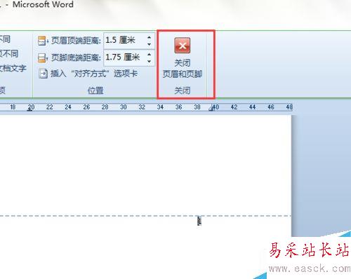The width and height of the screenshot is (351, 279).
Task: Click the text cursor in footer area
Action: click(199, 221)
